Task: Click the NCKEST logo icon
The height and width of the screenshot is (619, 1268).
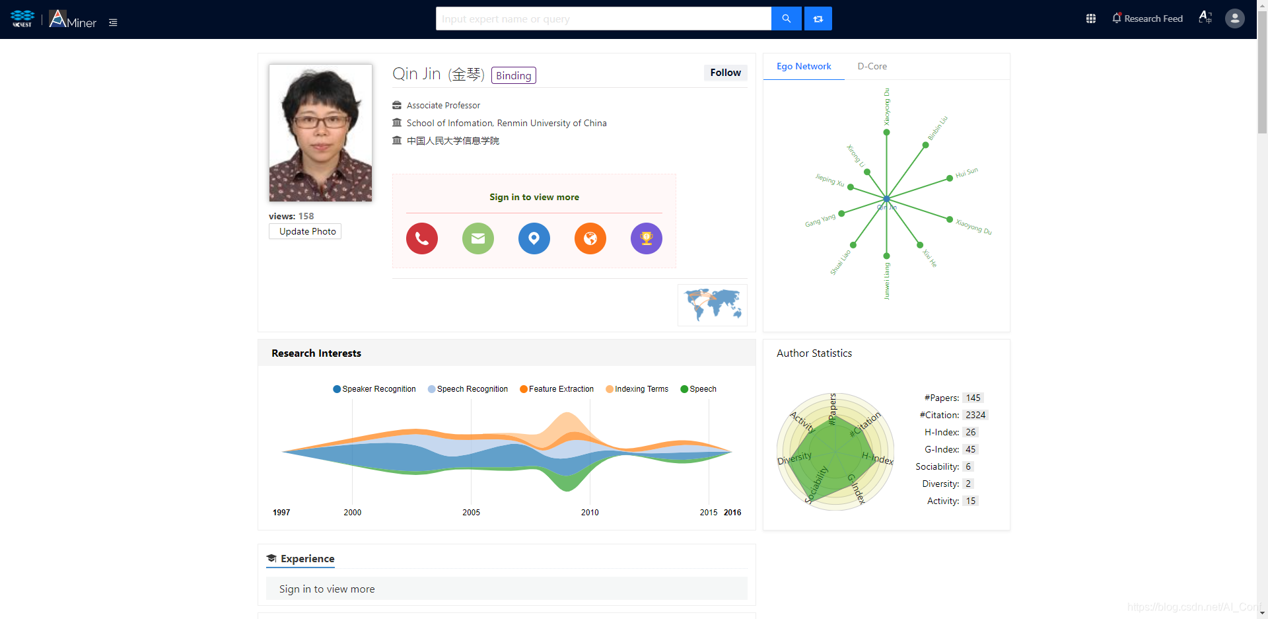Action: (22, 18)
